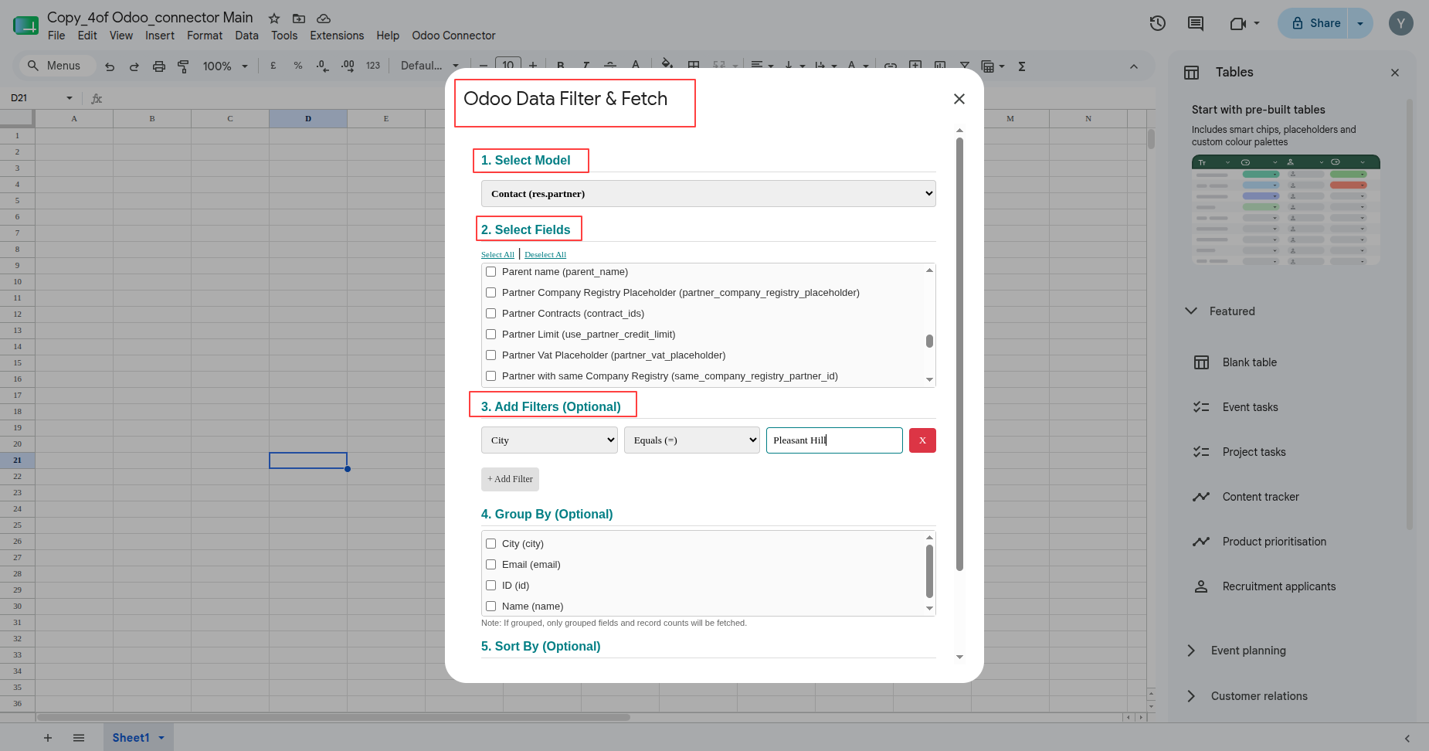1429x751 pixels.
Task: Apply currency format with £ icon
Action: (x=273, y=66)
